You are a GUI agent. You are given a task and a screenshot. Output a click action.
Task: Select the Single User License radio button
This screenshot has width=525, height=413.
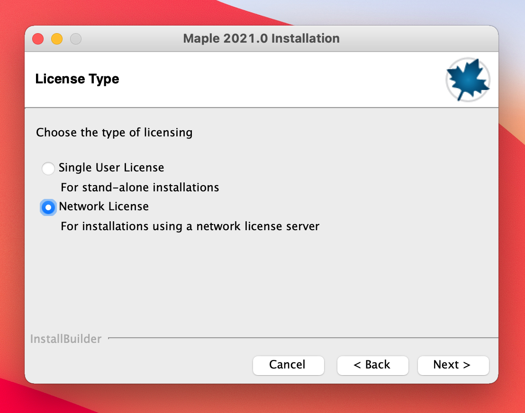(48, 168)
